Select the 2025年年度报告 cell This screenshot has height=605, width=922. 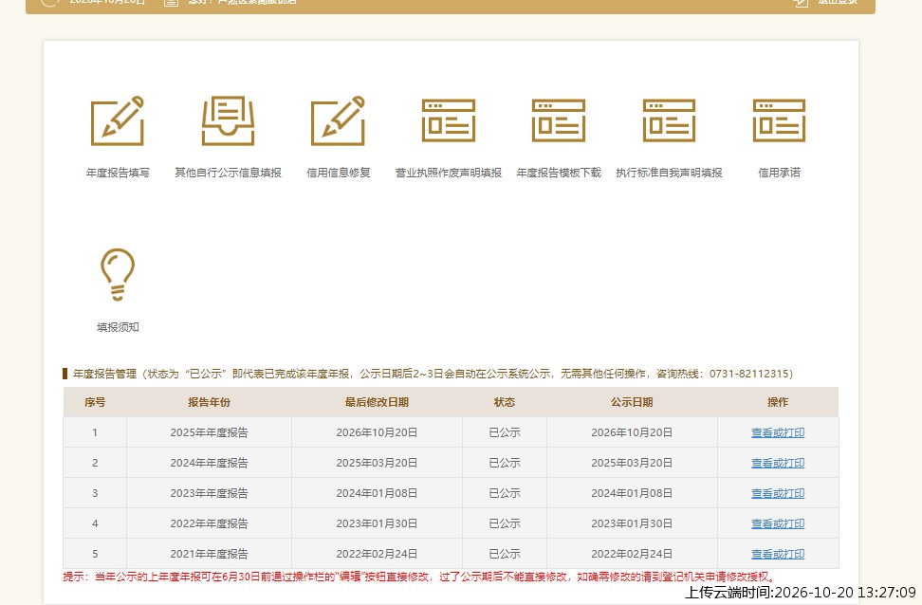pyautogui.click(x=209, y=432)
